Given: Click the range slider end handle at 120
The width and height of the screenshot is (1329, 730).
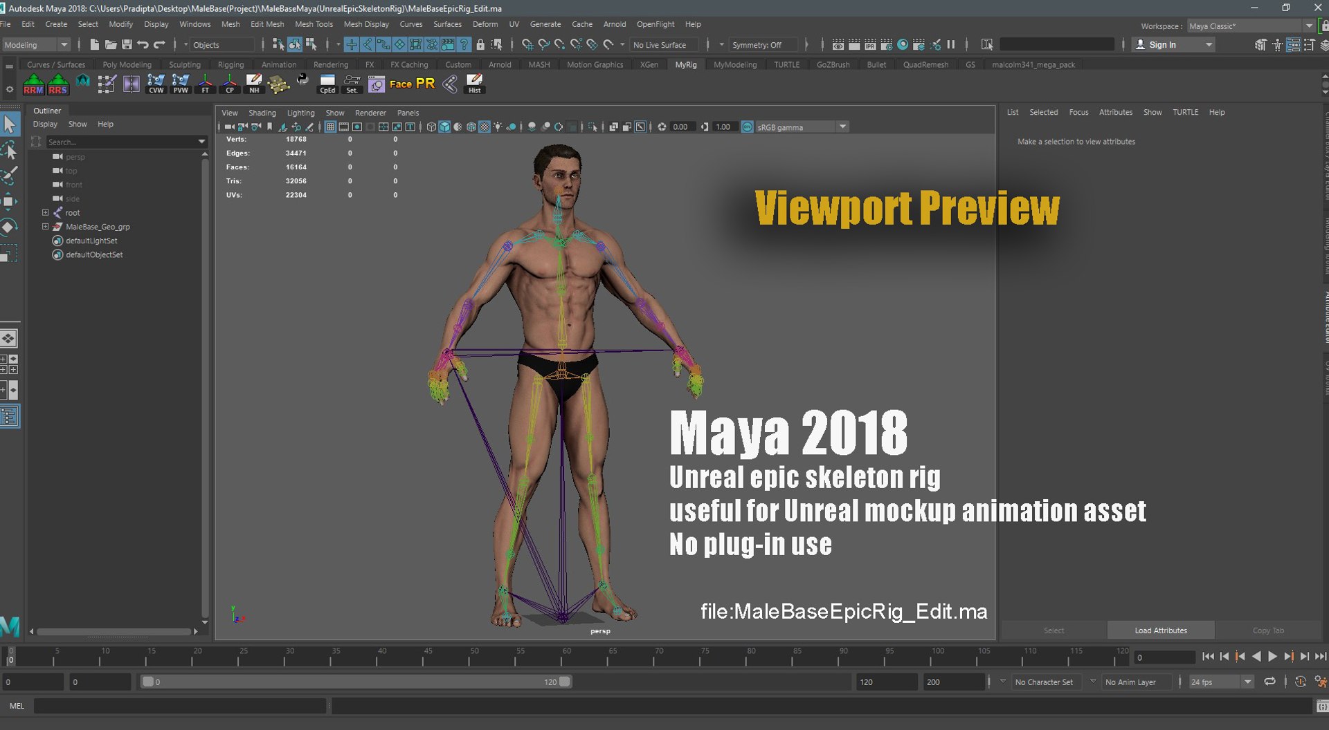Looking at the screenshot, I should tap(565, 682).
